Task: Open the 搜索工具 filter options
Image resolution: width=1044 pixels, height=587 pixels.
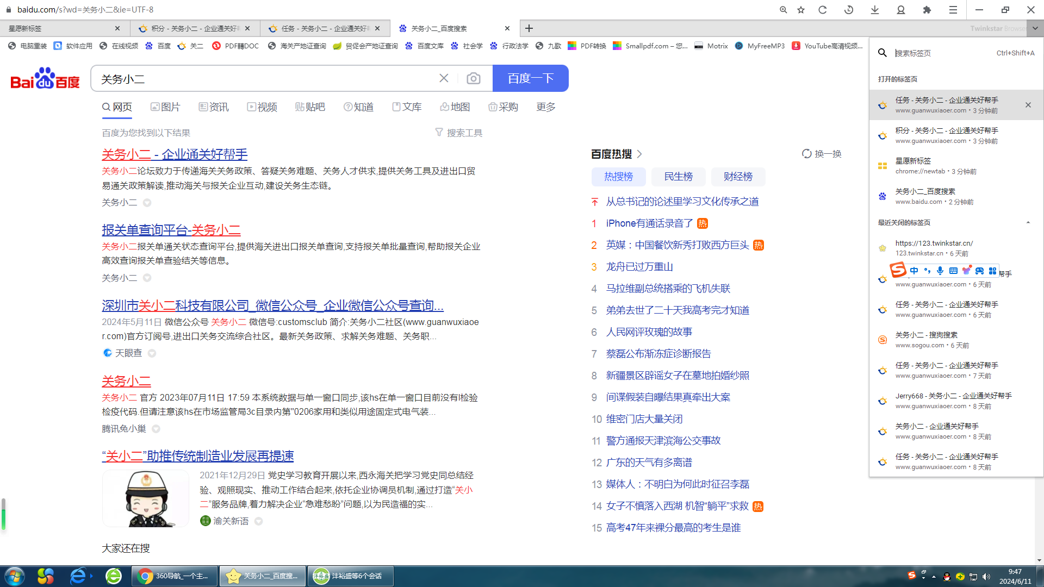Action: click(459, 133)
